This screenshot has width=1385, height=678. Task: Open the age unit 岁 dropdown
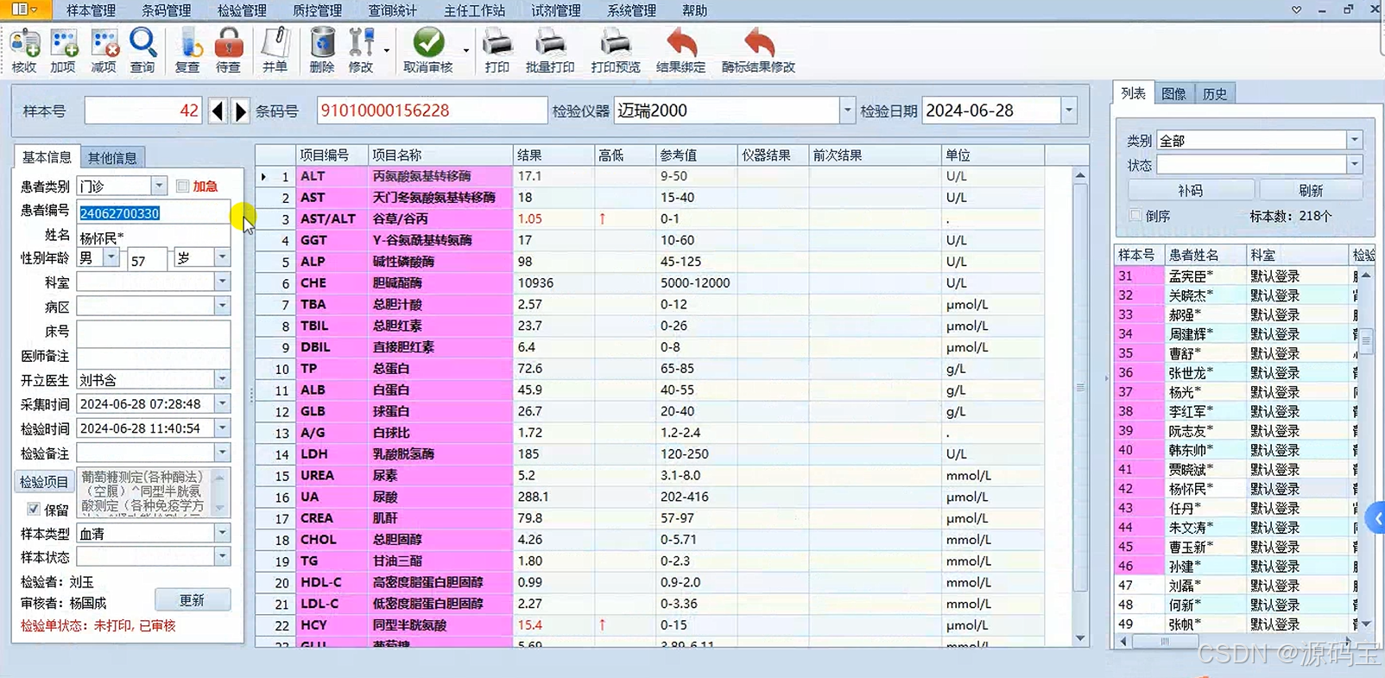click(x=222, y=257)
